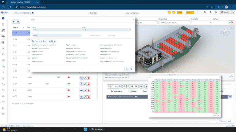Click the Urbim logo
The image size is (236, 132).
point(4,13)
